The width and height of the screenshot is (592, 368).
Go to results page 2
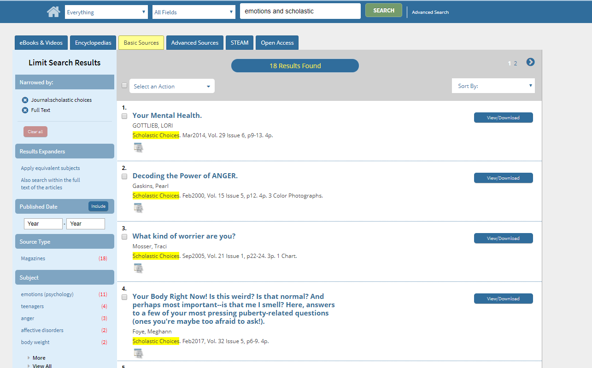click(x=516, y=64)
